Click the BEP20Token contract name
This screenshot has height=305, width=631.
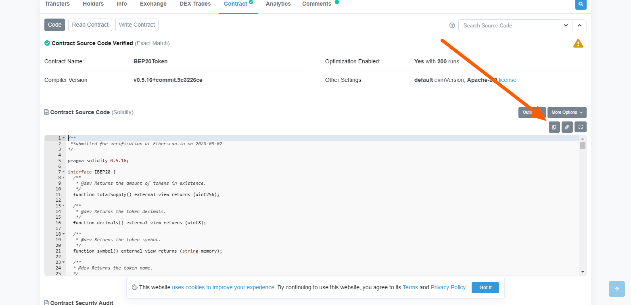click(x=150, y=61)
